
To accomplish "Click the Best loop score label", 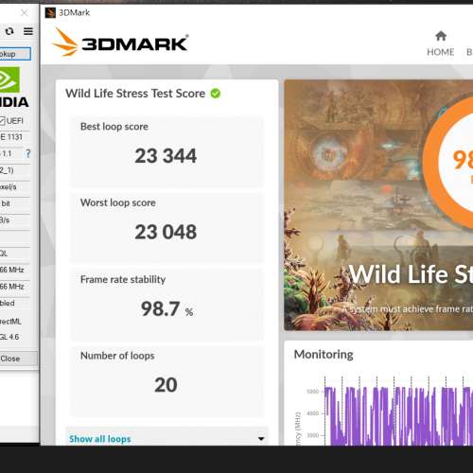I will pos(114,127).
